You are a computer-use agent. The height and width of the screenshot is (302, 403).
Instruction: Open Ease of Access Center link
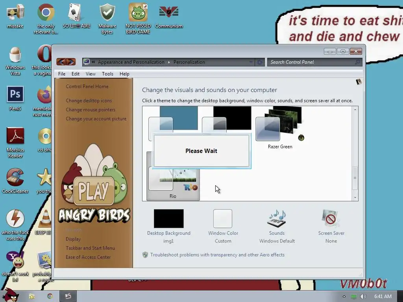88,257
